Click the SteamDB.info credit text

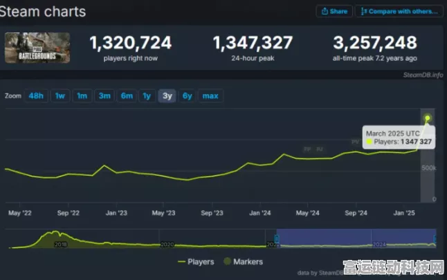pyautogui.click(x=423, y=75)
